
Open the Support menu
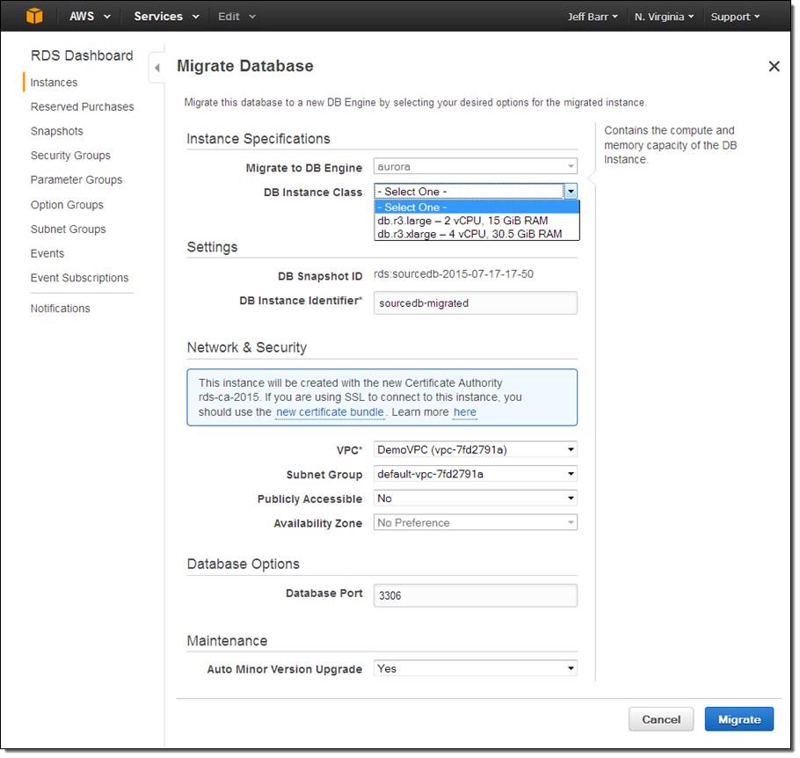(736, 17)
